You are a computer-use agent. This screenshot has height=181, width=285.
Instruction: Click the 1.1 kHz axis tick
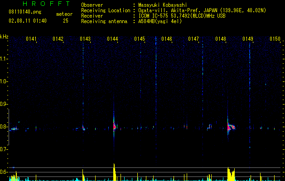click(4, 59)
